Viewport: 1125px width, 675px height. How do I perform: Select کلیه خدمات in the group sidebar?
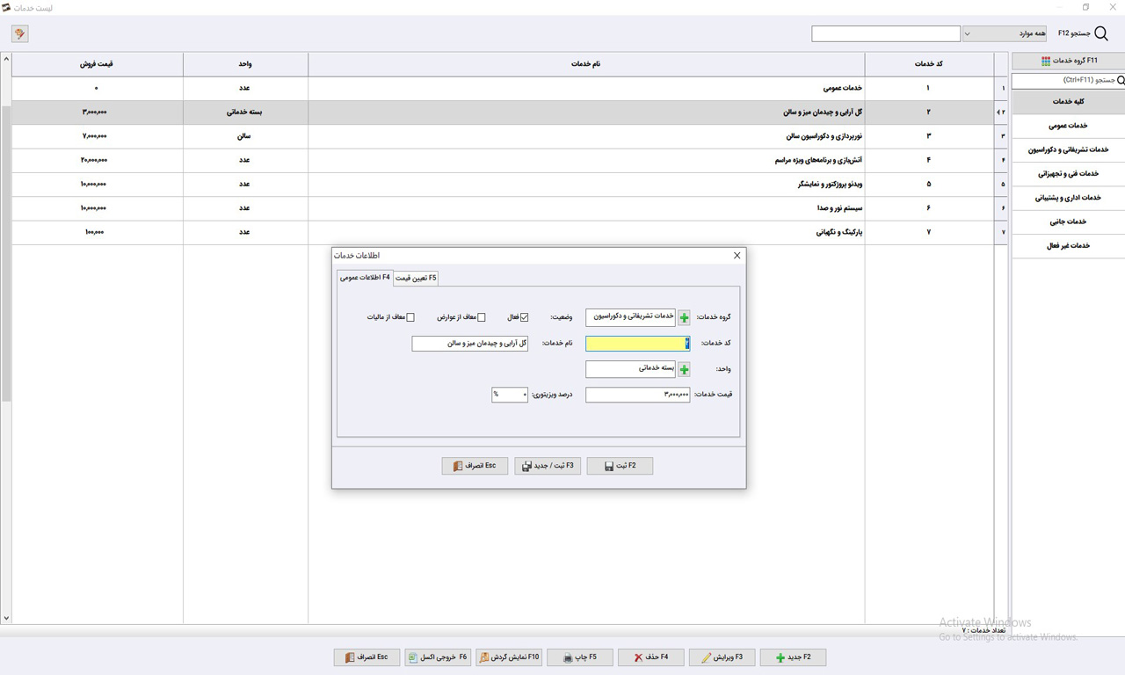(x=1068, y=102)
